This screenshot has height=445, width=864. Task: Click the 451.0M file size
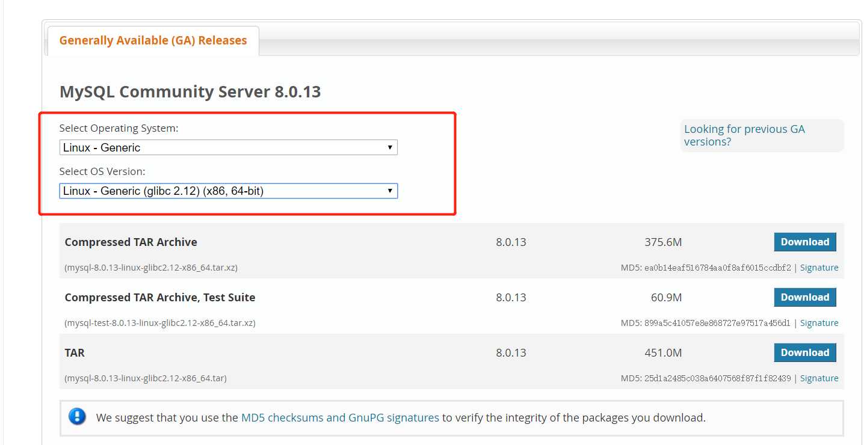pos(663,353)
